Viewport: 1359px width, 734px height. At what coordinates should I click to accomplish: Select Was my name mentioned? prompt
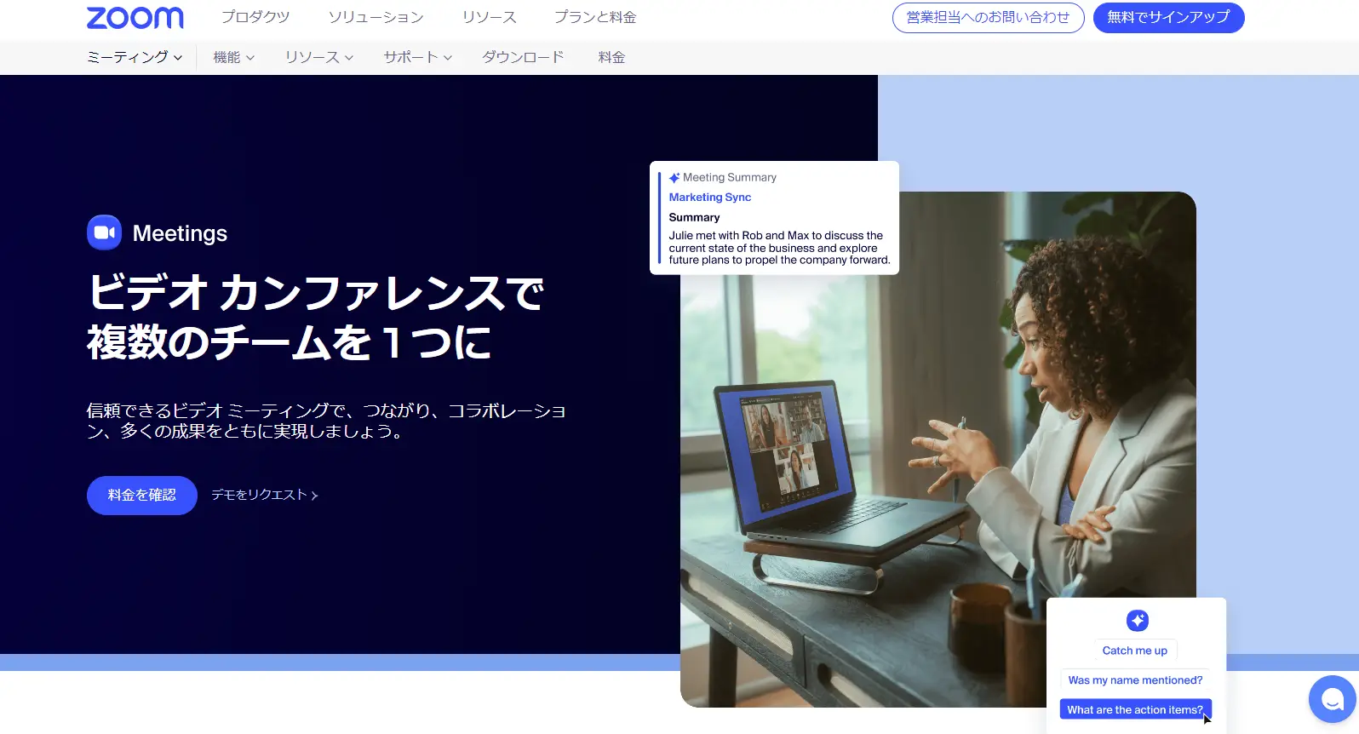pos(1135,680)
